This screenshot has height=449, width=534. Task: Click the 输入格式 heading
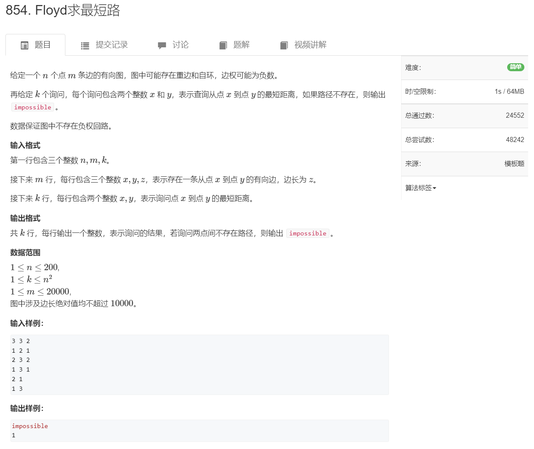pos(25,145)
